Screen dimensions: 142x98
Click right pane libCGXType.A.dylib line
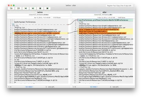[x=98, y=58]
